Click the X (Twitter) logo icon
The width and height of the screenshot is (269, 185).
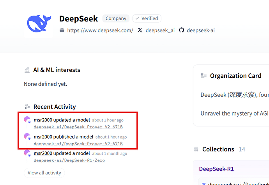140,30
